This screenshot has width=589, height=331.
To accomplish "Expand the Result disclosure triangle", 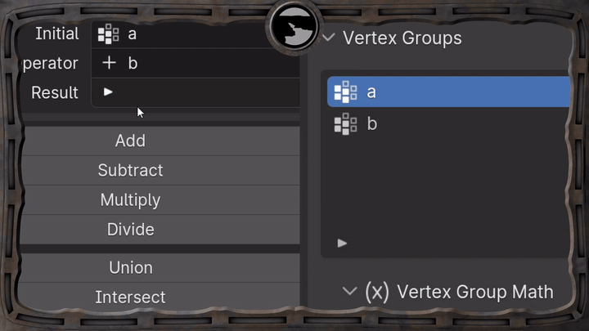I will click(108, 92).
